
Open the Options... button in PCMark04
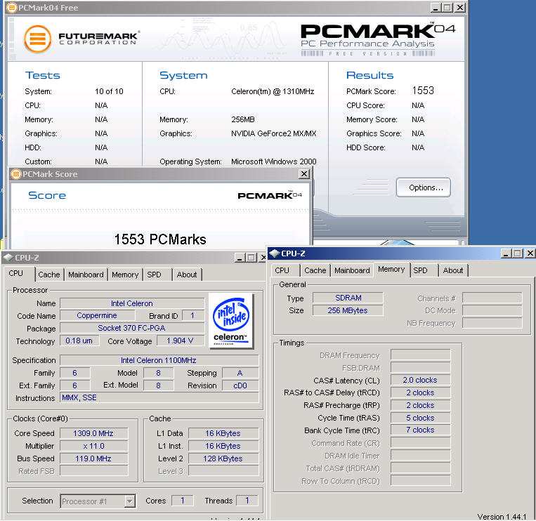coord(424,187)
